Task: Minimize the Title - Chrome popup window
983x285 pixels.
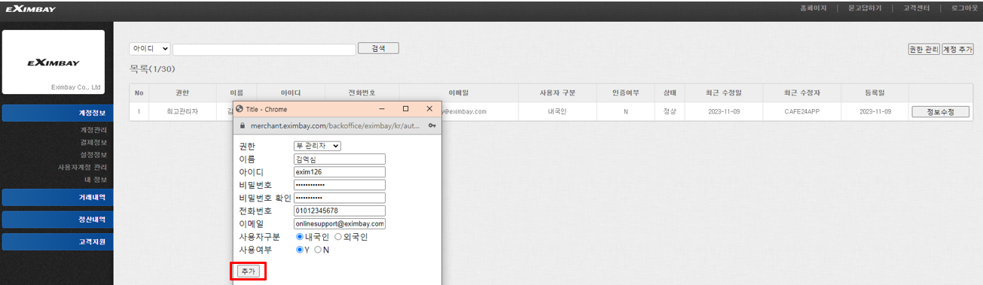Action: (383, 109)
